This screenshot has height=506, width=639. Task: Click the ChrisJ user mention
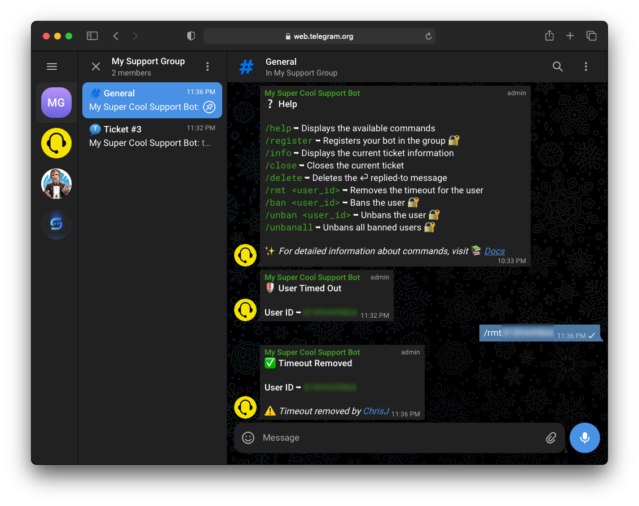[376, 411]
